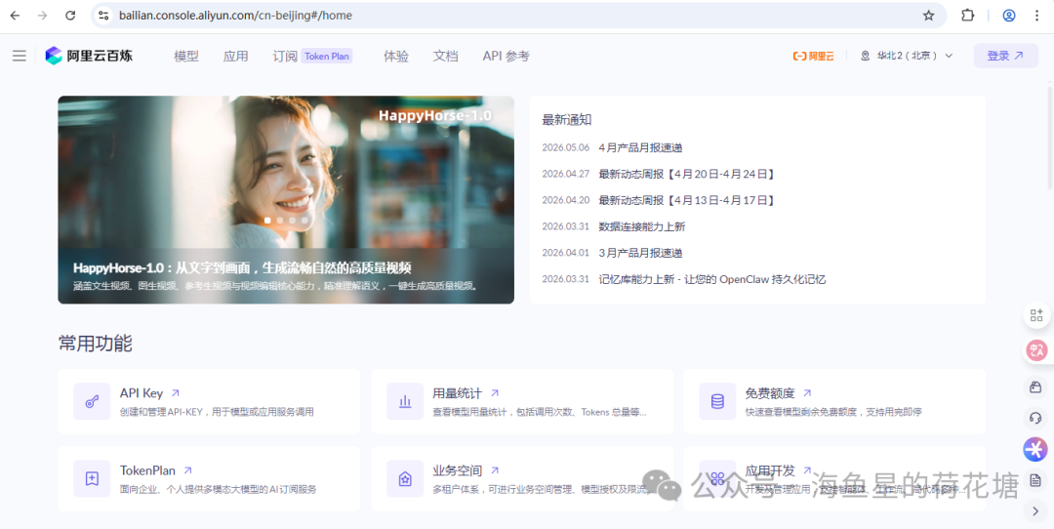Screen dimensions: 1054x529
Task: Click the shopping bag icon in right sidebar
Action: 1035,387
